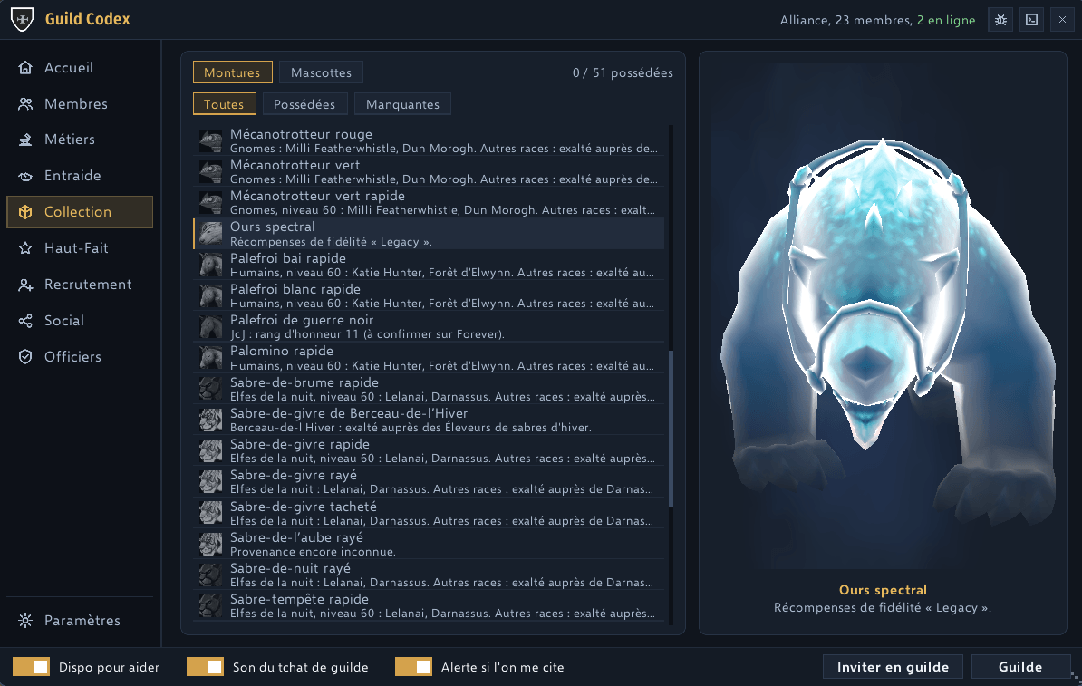The width and height of the screenshot is (1082, 686).
Task: Choose Sabre-de-nuit rayé
Action: [x=429, y=575]
